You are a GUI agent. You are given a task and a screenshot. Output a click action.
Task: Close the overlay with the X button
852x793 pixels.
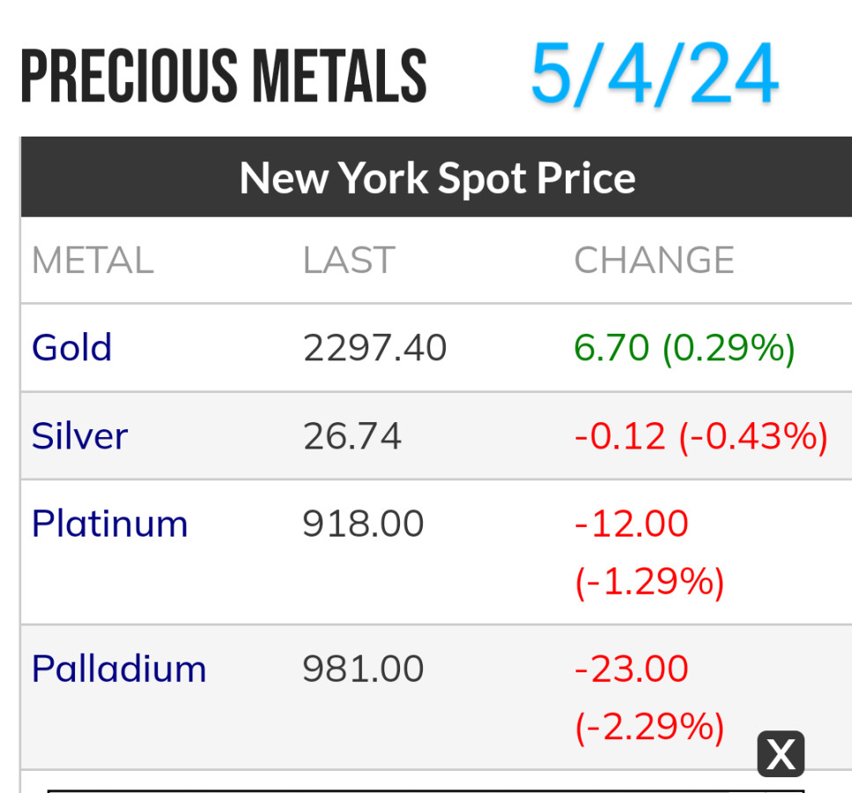pos(780,754)
